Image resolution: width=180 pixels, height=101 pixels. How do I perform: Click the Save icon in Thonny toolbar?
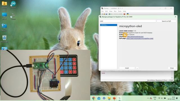pos(106,14)
